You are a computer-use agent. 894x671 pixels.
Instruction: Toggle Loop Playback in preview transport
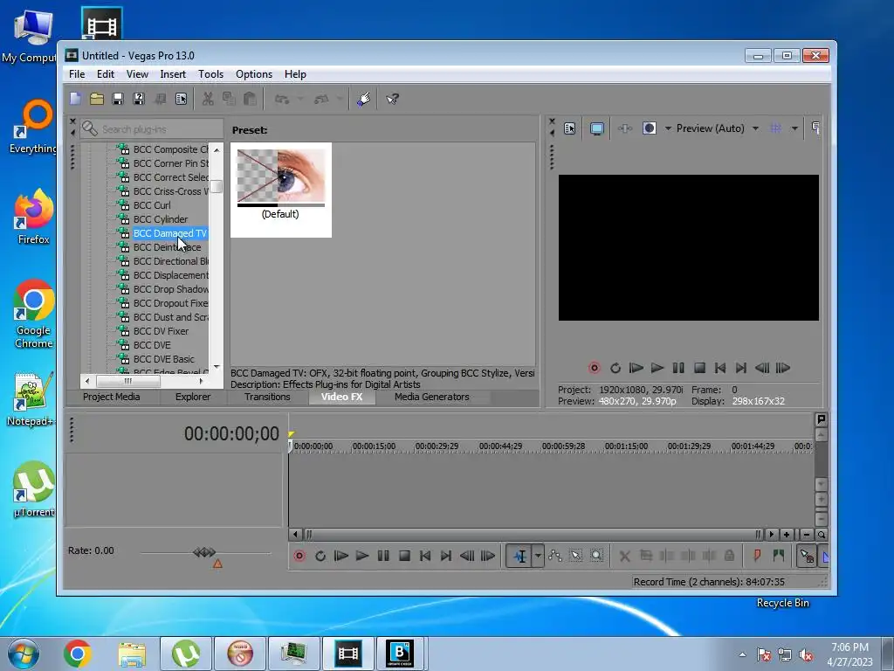coord(615,368)
